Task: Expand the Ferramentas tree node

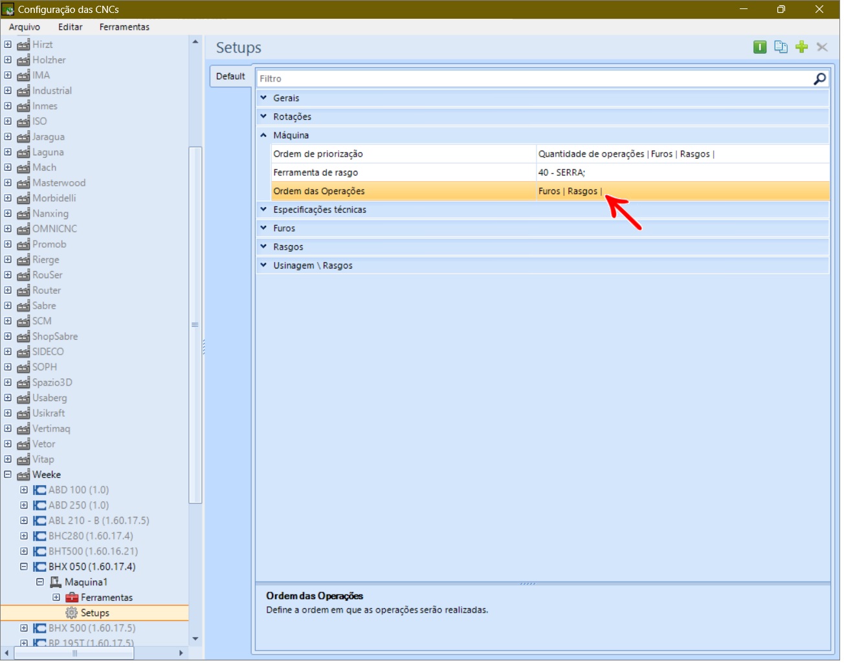Action: click(56, 598)
